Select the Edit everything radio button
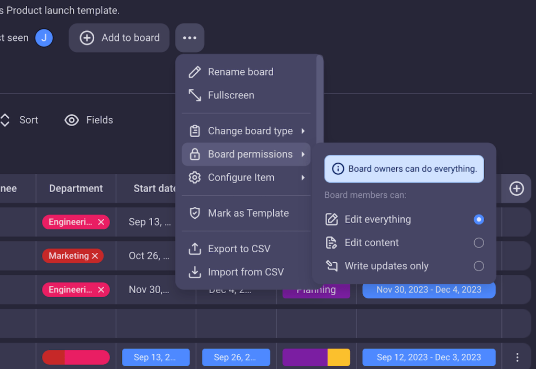Screen dimensions: 536x369 (x=479, y=219)
